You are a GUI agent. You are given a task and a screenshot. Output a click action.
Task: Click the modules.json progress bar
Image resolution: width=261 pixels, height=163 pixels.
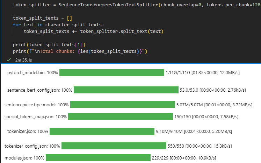[98, 158]
